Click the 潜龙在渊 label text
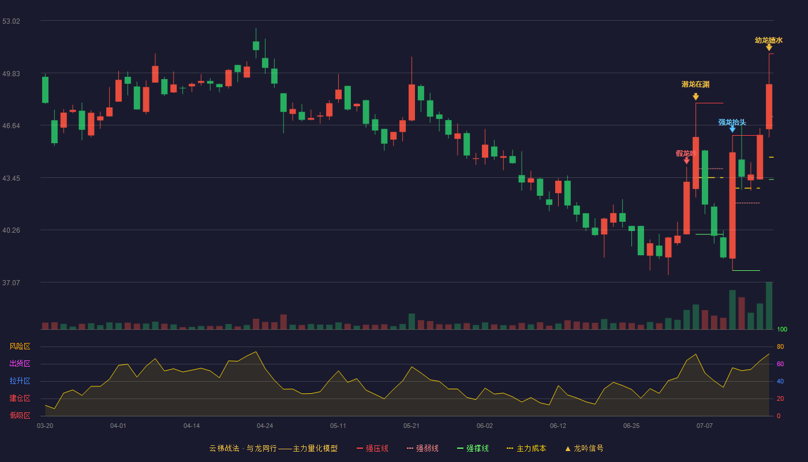808x462 pixels. click(695, 84)
